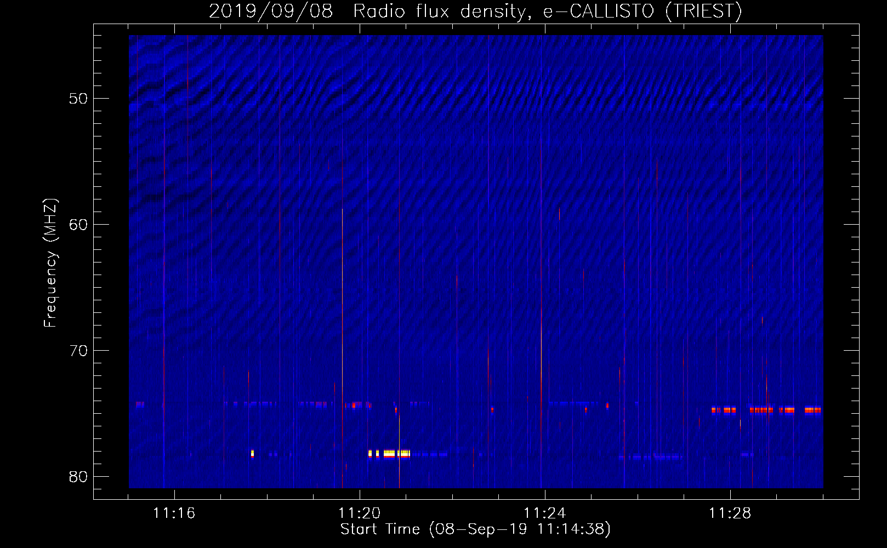This screenshot has width=887, height=548.
Task: Click the 11:24 time tick label
Action: coord(544,513)
